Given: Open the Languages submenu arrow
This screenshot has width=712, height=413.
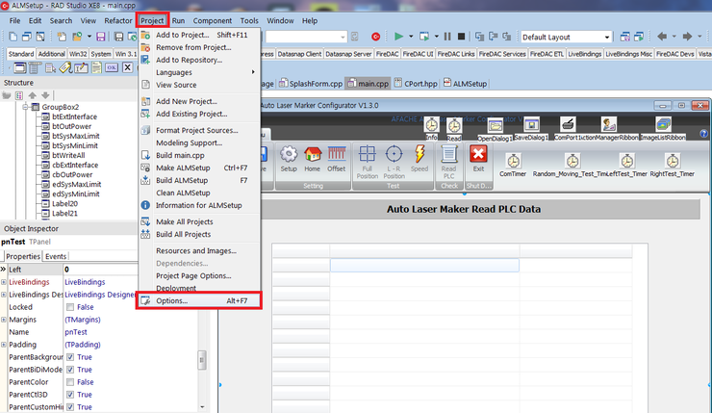Looking at the screenshot, I should tap(253, 72).
